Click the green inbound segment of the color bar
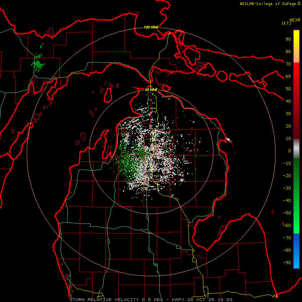The image size is (302, 302). point(296,196)
